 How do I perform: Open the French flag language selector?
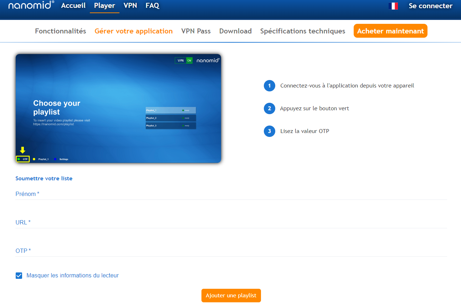pyautogui.click(x=393, y=6)
